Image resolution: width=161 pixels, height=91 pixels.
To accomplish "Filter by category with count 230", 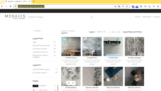I will (x=40, y=73).
